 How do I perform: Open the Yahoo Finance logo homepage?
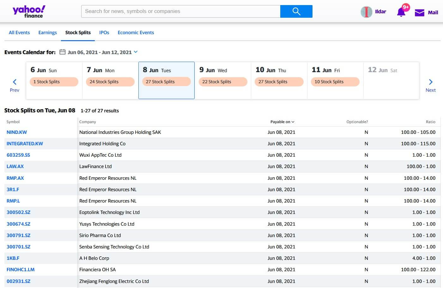click(29, 11)
